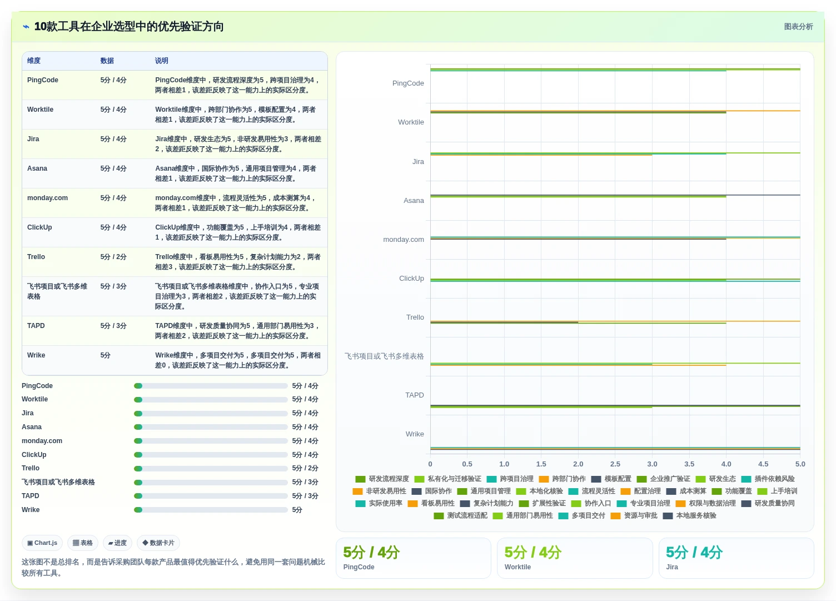Click the Trello progress bar
The image size is (836, 601).
tap(211, 469)
